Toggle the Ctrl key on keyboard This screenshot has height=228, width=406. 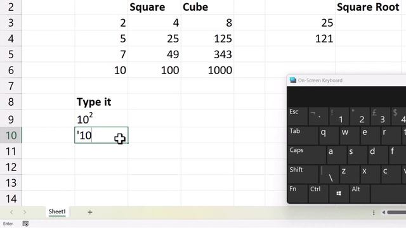318,193
